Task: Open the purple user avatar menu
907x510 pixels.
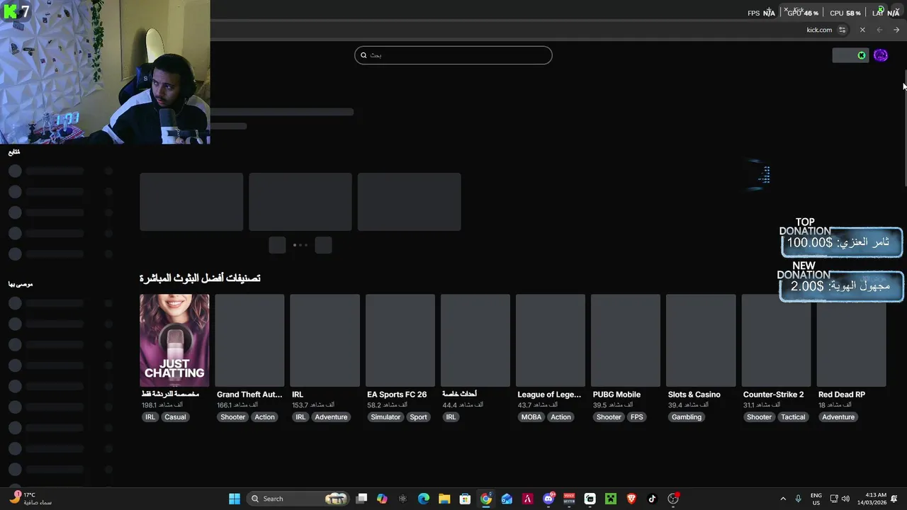Action: tap(881, 55)
